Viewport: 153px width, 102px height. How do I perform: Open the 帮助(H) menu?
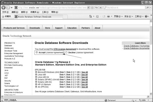[55, 12]
